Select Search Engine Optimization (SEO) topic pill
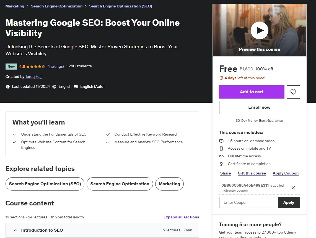 (45, 184)
